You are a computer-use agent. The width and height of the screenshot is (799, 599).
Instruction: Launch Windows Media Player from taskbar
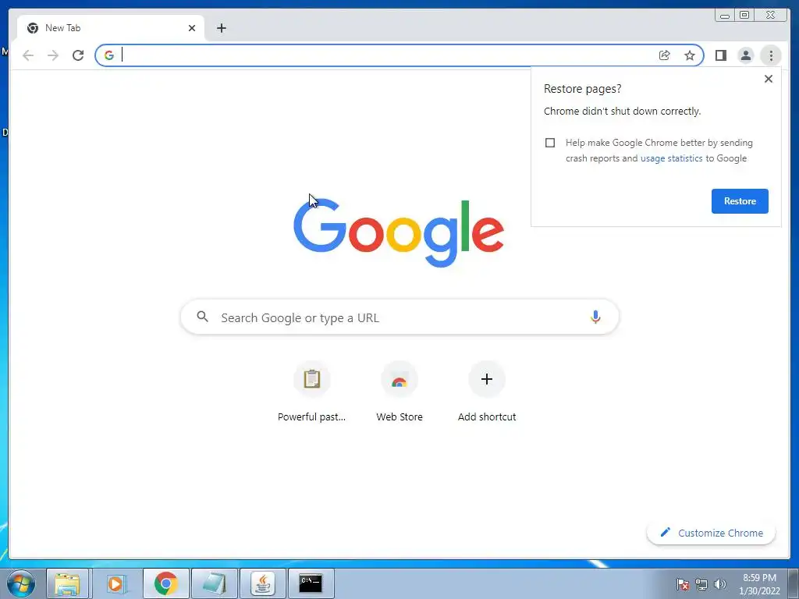tap(116, 583)
